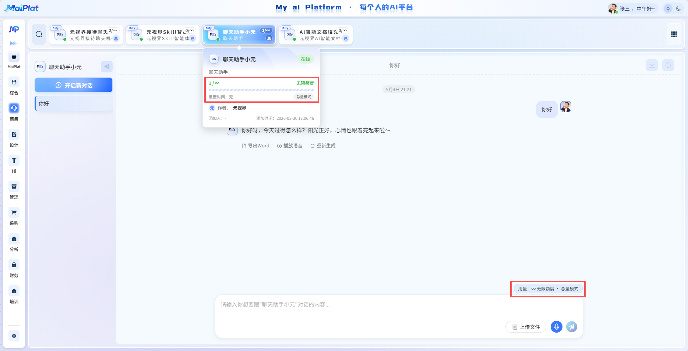Click the 无限额度 label in popup
The height and width of the screenshot is (351, 688).
click(x=305, y=83)
